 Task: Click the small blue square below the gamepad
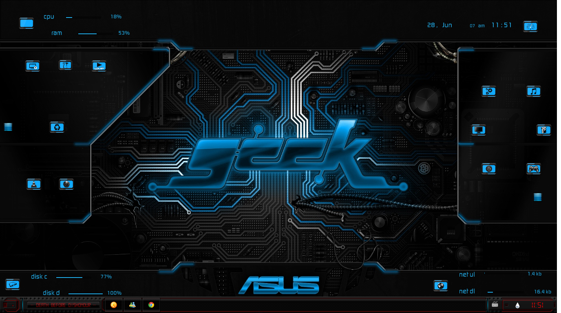pyautogui.click(x=538, y=197)
